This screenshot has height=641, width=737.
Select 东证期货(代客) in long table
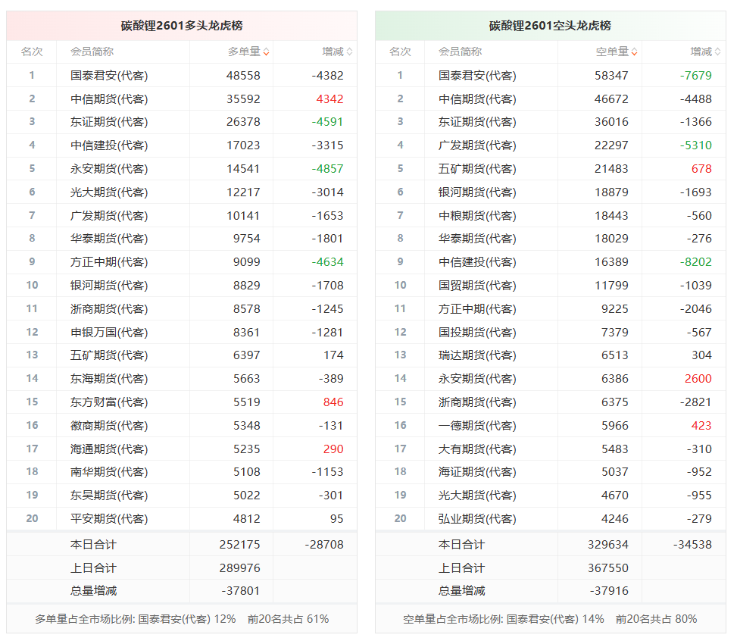[x=109, y=122]
